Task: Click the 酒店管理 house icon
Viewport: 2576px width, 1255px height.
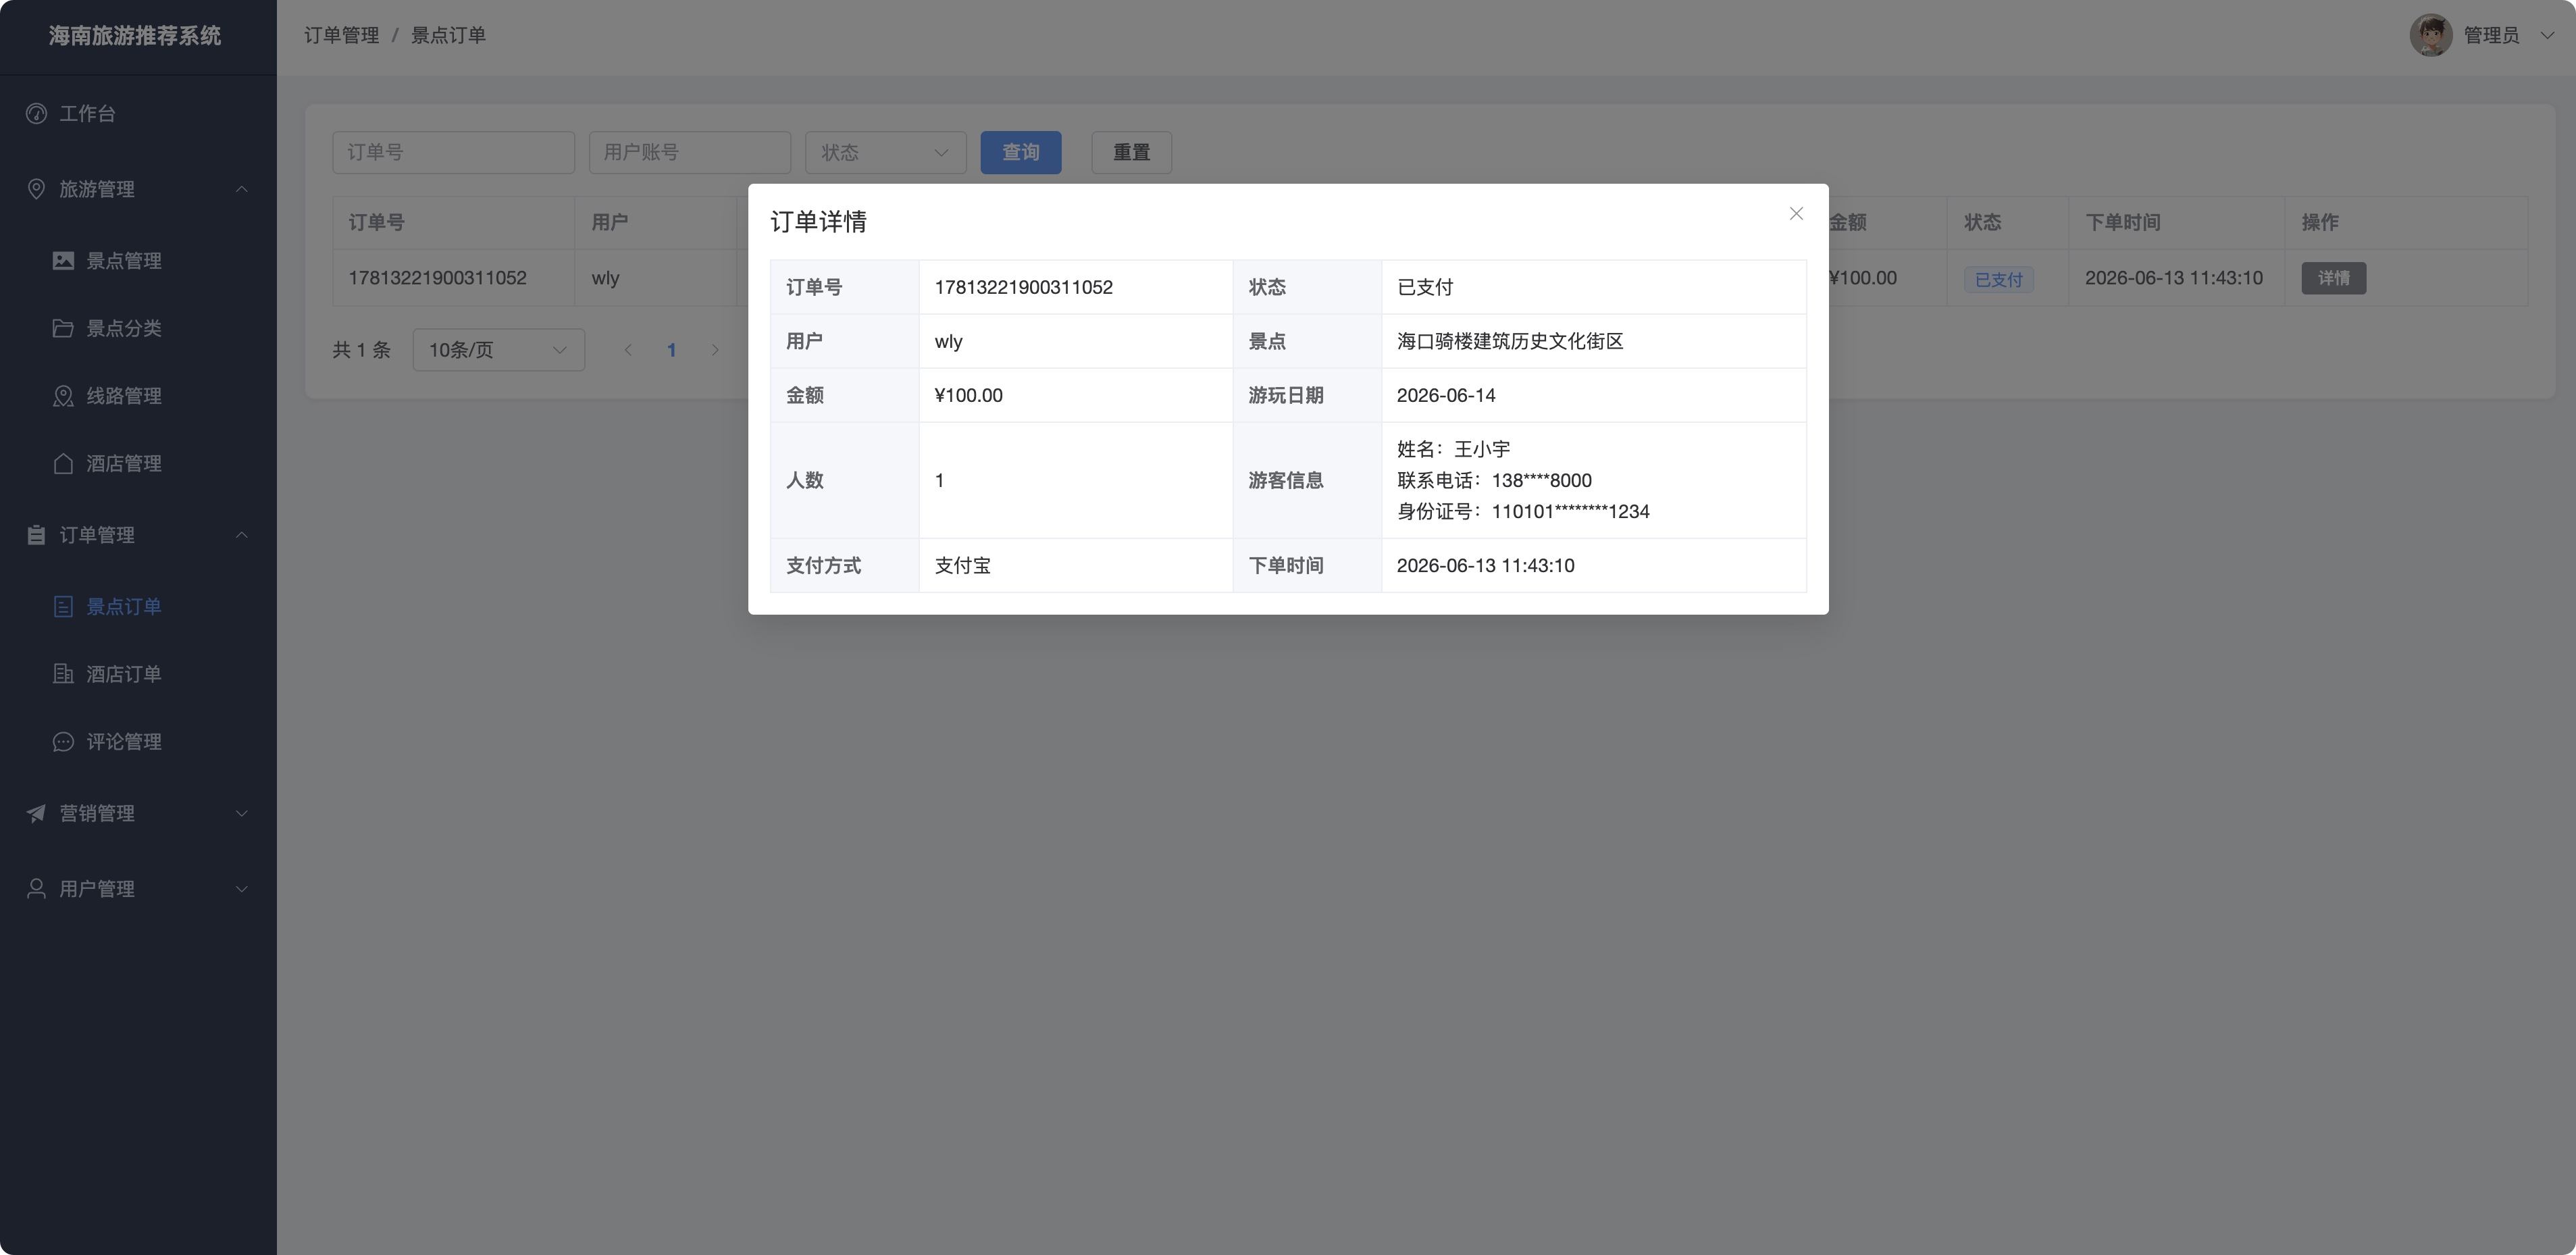Action: point(63,464)
